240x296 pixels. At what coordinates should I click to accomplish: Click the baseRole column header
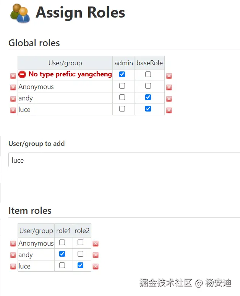tap(149, 63)
